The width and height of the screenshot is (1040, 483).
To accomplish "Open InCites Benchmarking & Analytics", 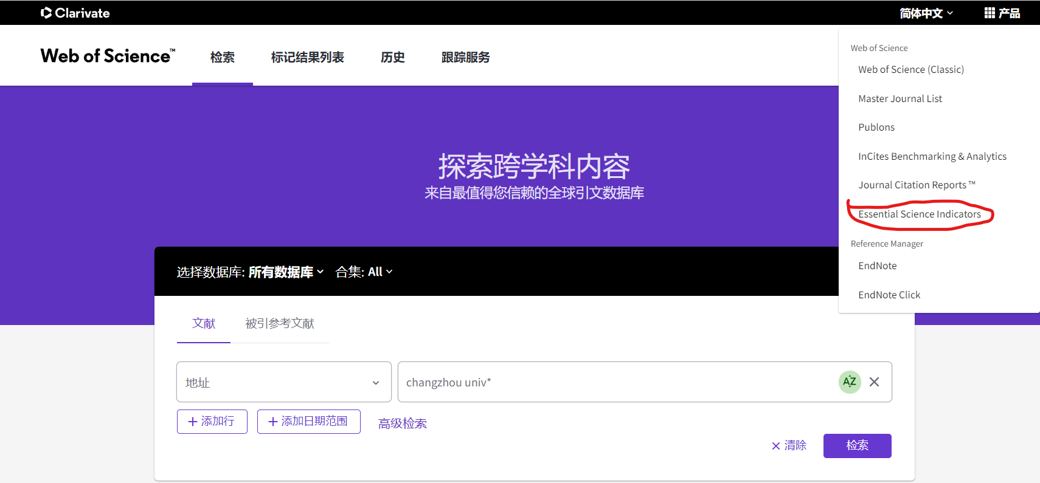I will tap(932, 156).
